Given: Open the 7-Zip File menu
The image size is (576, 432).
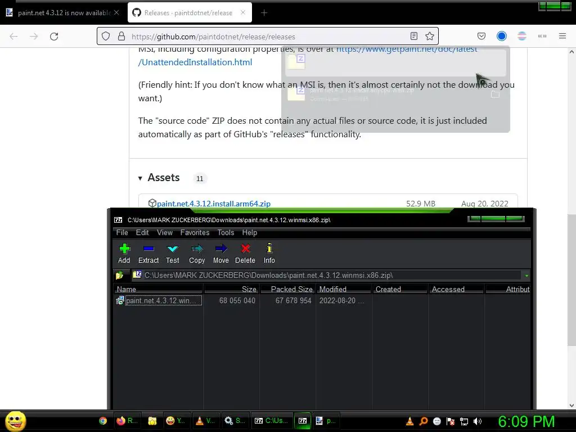Looking at the screenshot, I should (122, 232).
